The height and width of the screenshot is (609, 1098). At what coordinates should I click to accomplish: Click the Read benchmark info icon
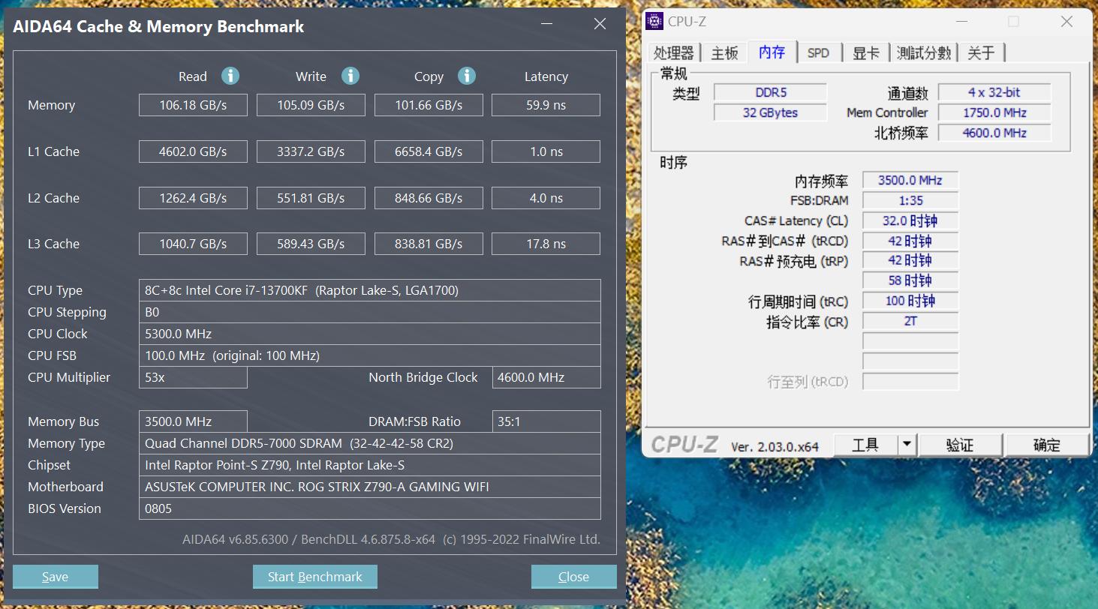(230, 76)
